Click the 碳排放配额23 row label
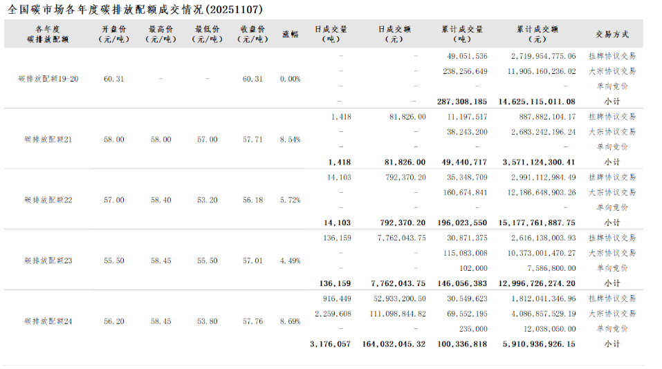The image size is (662, 369). (x=48, y=261)
